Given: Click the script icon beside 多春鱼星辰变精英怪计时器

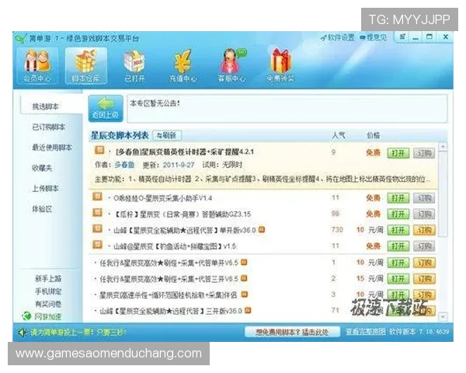Looking at the screenshot, I should 99,151.
